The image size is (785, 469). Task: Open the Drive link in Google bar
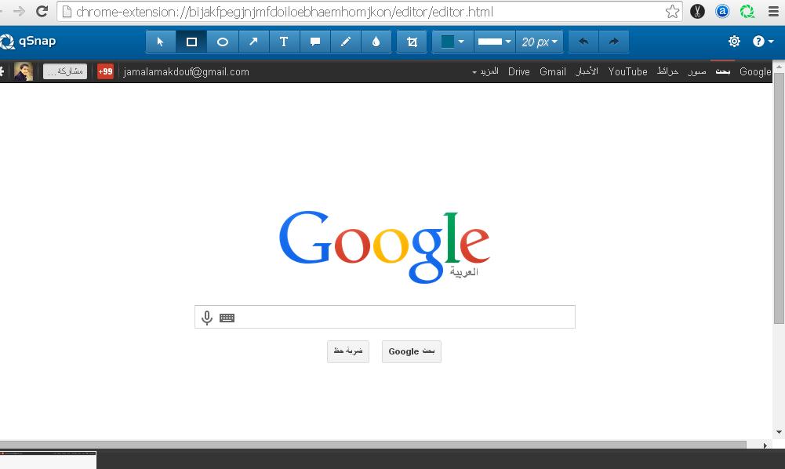click(x=518, y=71)
